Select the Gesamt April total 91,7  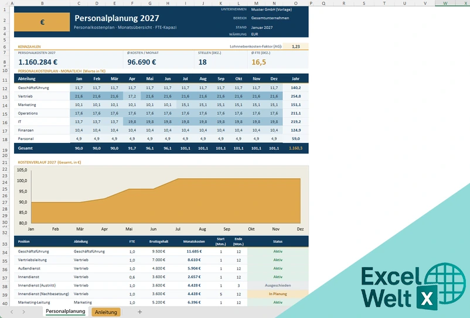click(132, 148)
